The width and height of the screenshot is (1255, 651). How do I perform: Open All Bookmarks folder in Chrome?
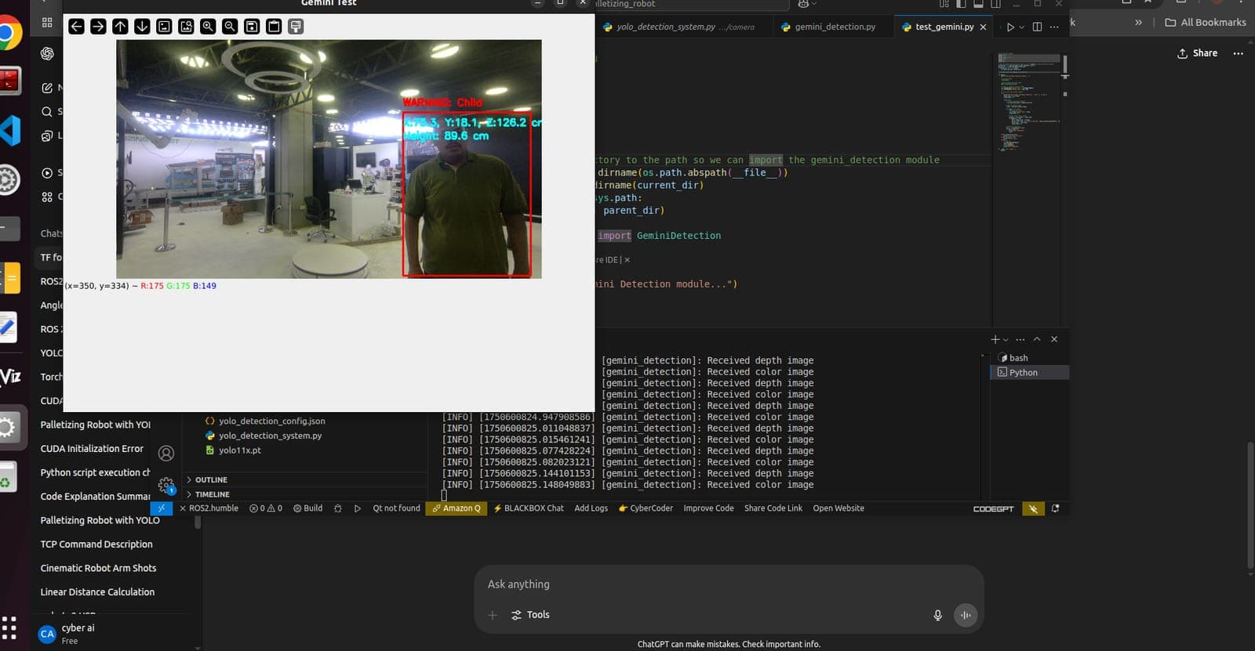(1206, 22)
